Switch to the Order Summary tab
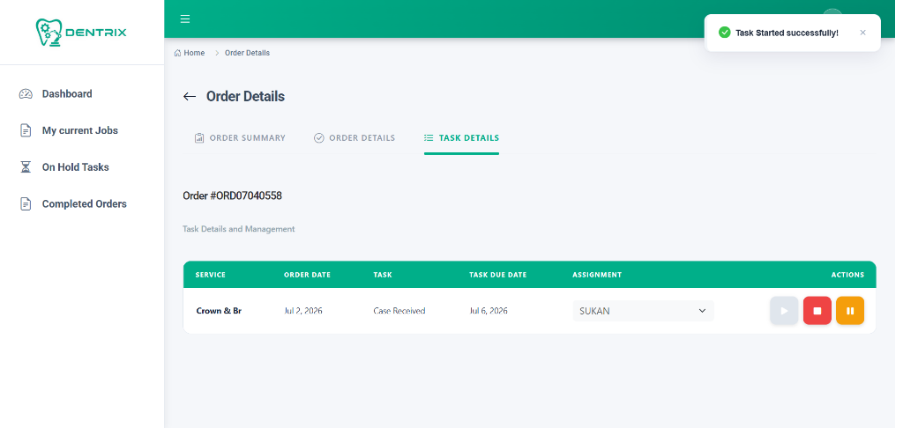The width and height of the screenshot is (903, 428). [240, 138]
